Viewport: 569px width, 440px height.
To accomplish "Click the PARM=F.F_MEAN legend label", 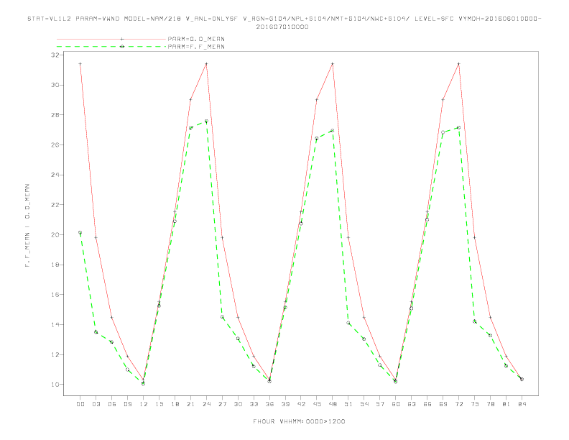I will (x=196, y=47).
